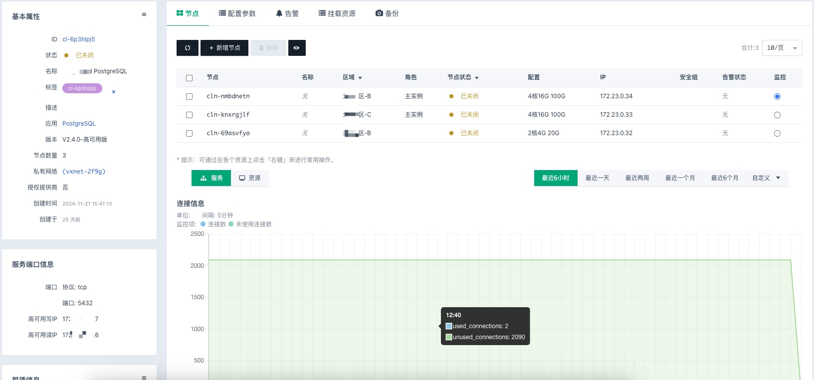Open the basic properties hamburger menu
This screenshot has width=814, height=380.
(x=144, y=15)
